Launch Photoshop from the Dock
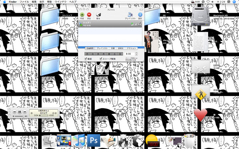Viewport: 239px width, 149px height. click(x=94, y=140)
